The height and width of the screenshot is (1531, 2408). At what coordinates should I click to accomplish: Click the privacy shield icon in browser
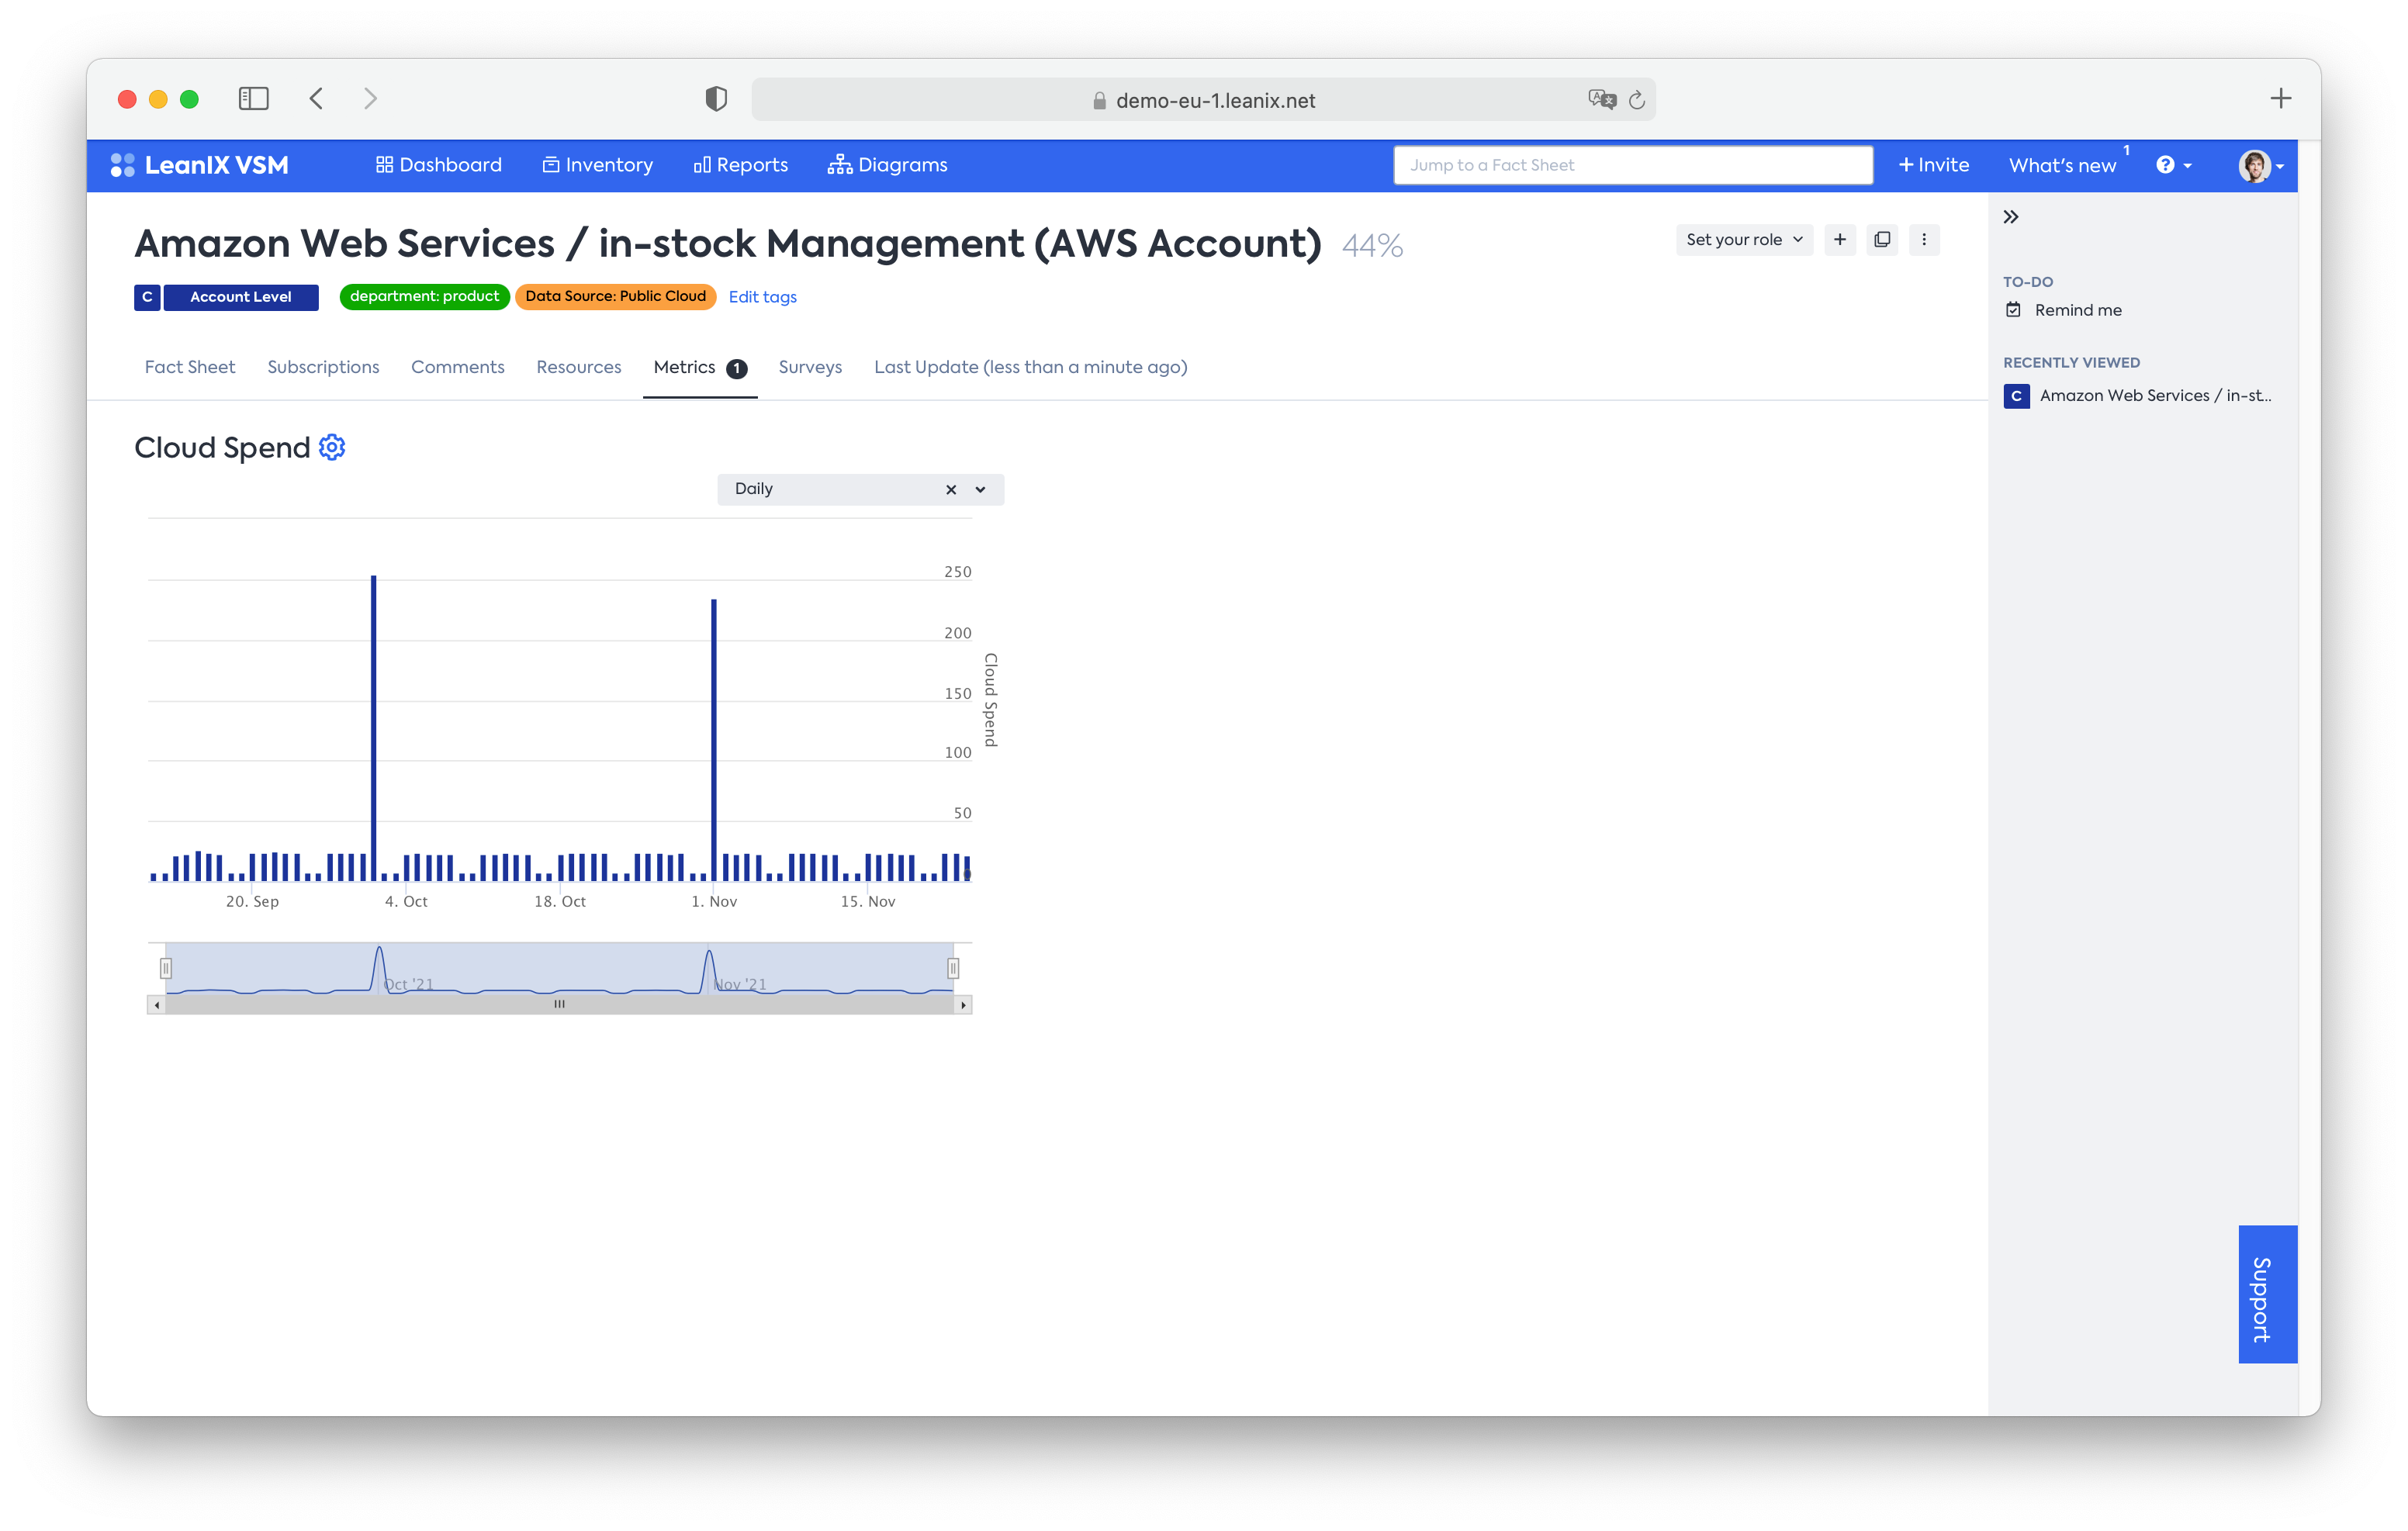(715, 98)
